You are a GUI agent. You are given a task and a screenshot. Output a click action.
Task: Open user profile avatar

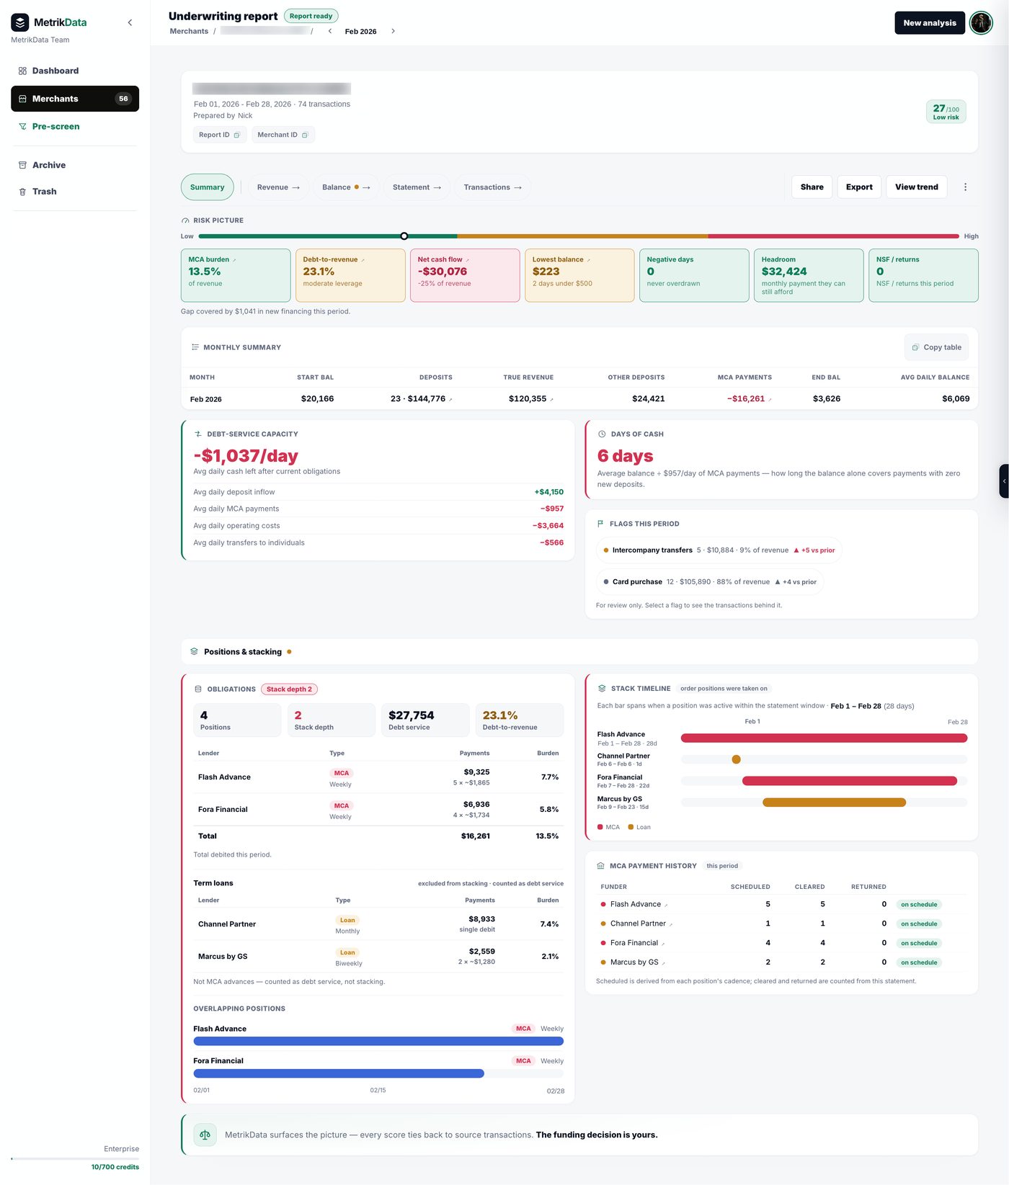coord(981,22)
